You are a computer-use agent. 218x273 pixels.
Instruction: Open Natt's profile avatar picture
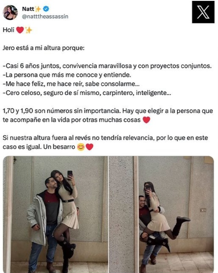[x=10, y=12]
